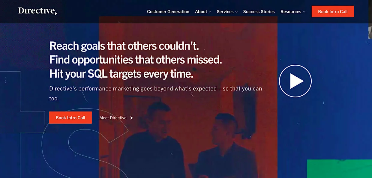Screen dimensions: 372x178
Task: Click the 'Directive's performance marketing' paragraph
Action: pos(155,93)
